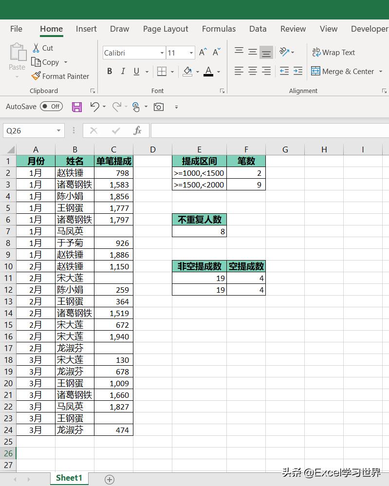Switch to the Insert tab
Screen dimensions: 389x486
coord(86,29)
